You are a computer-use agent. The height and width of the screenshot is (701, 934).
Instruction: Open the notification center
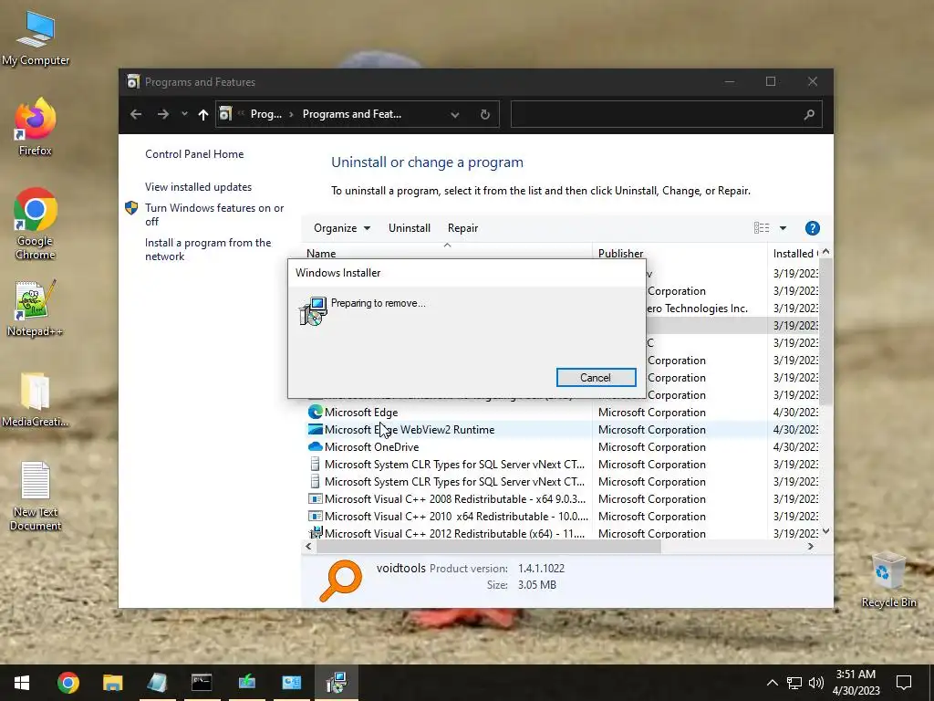coord(904,683)
